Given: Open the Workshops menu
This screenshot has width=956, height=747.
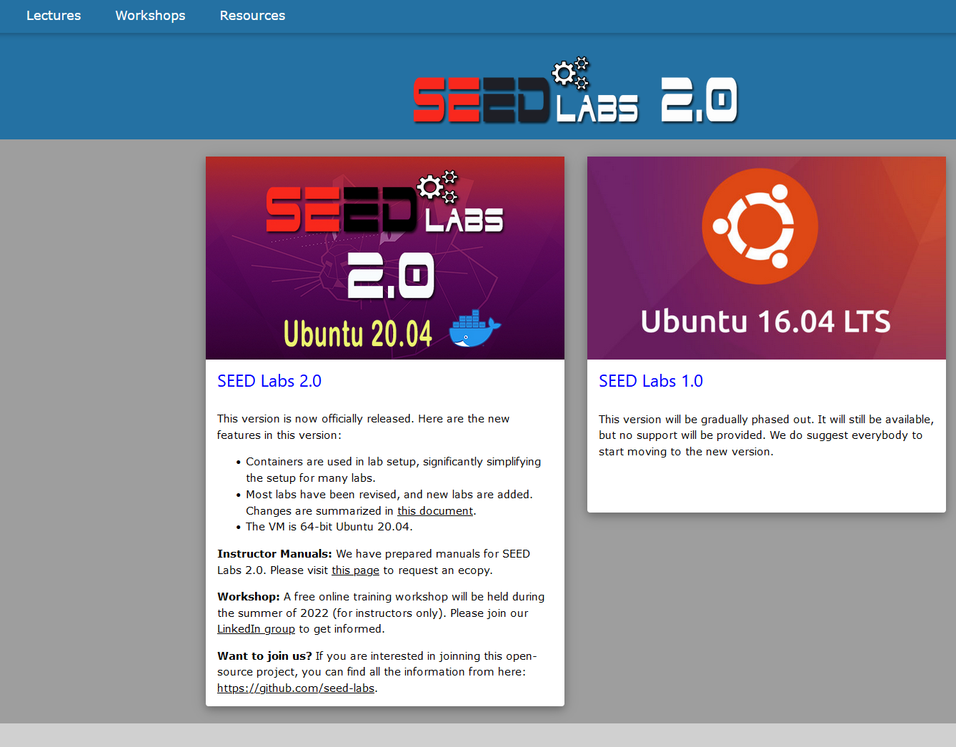Looking at the screenshot, I should pyautogui.click(x=150, y=16).
